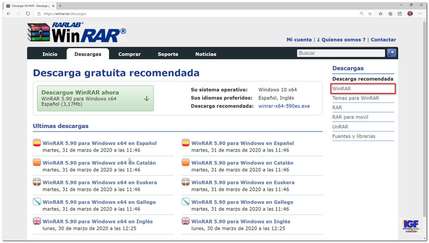429x243 pixels.
Task: Open the user profile avatar
Action: (x=410, y=14)
